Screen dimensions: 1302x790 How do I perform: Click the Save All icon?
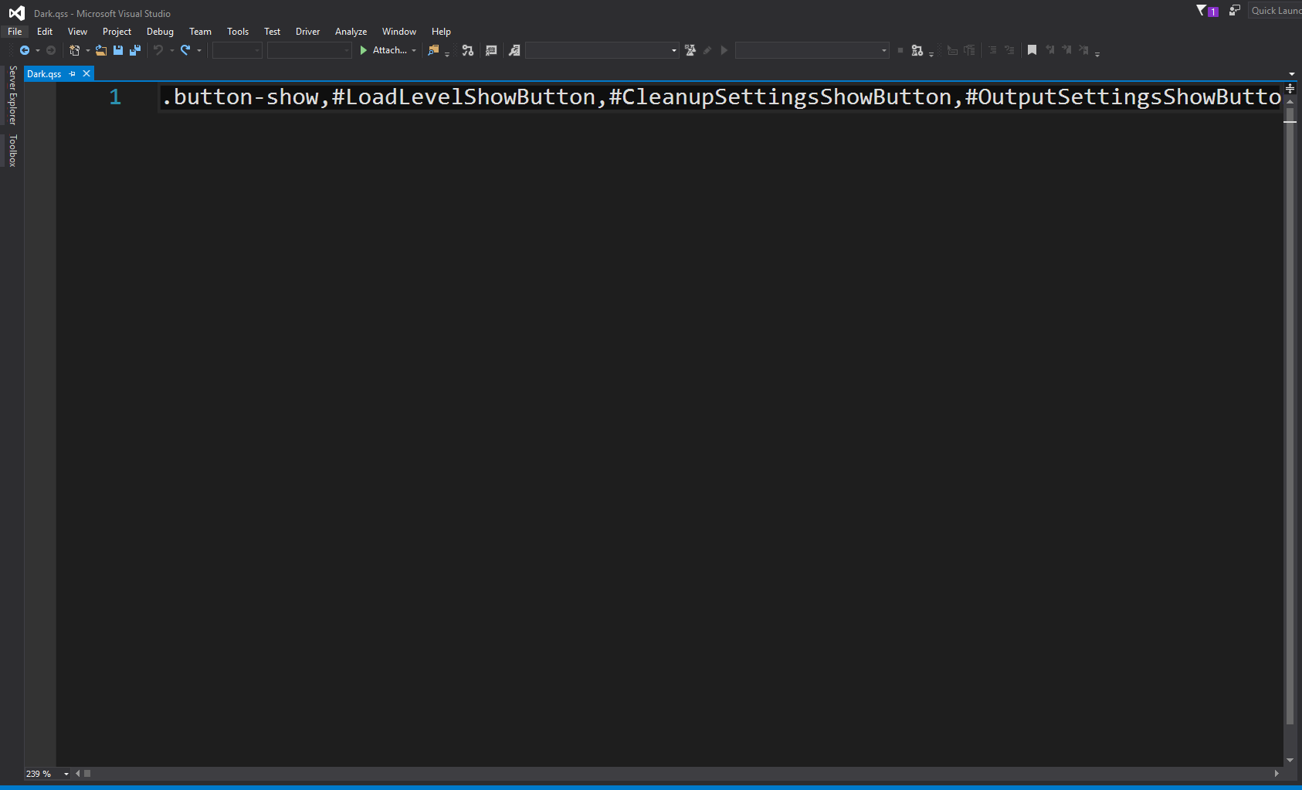[135, 50]
